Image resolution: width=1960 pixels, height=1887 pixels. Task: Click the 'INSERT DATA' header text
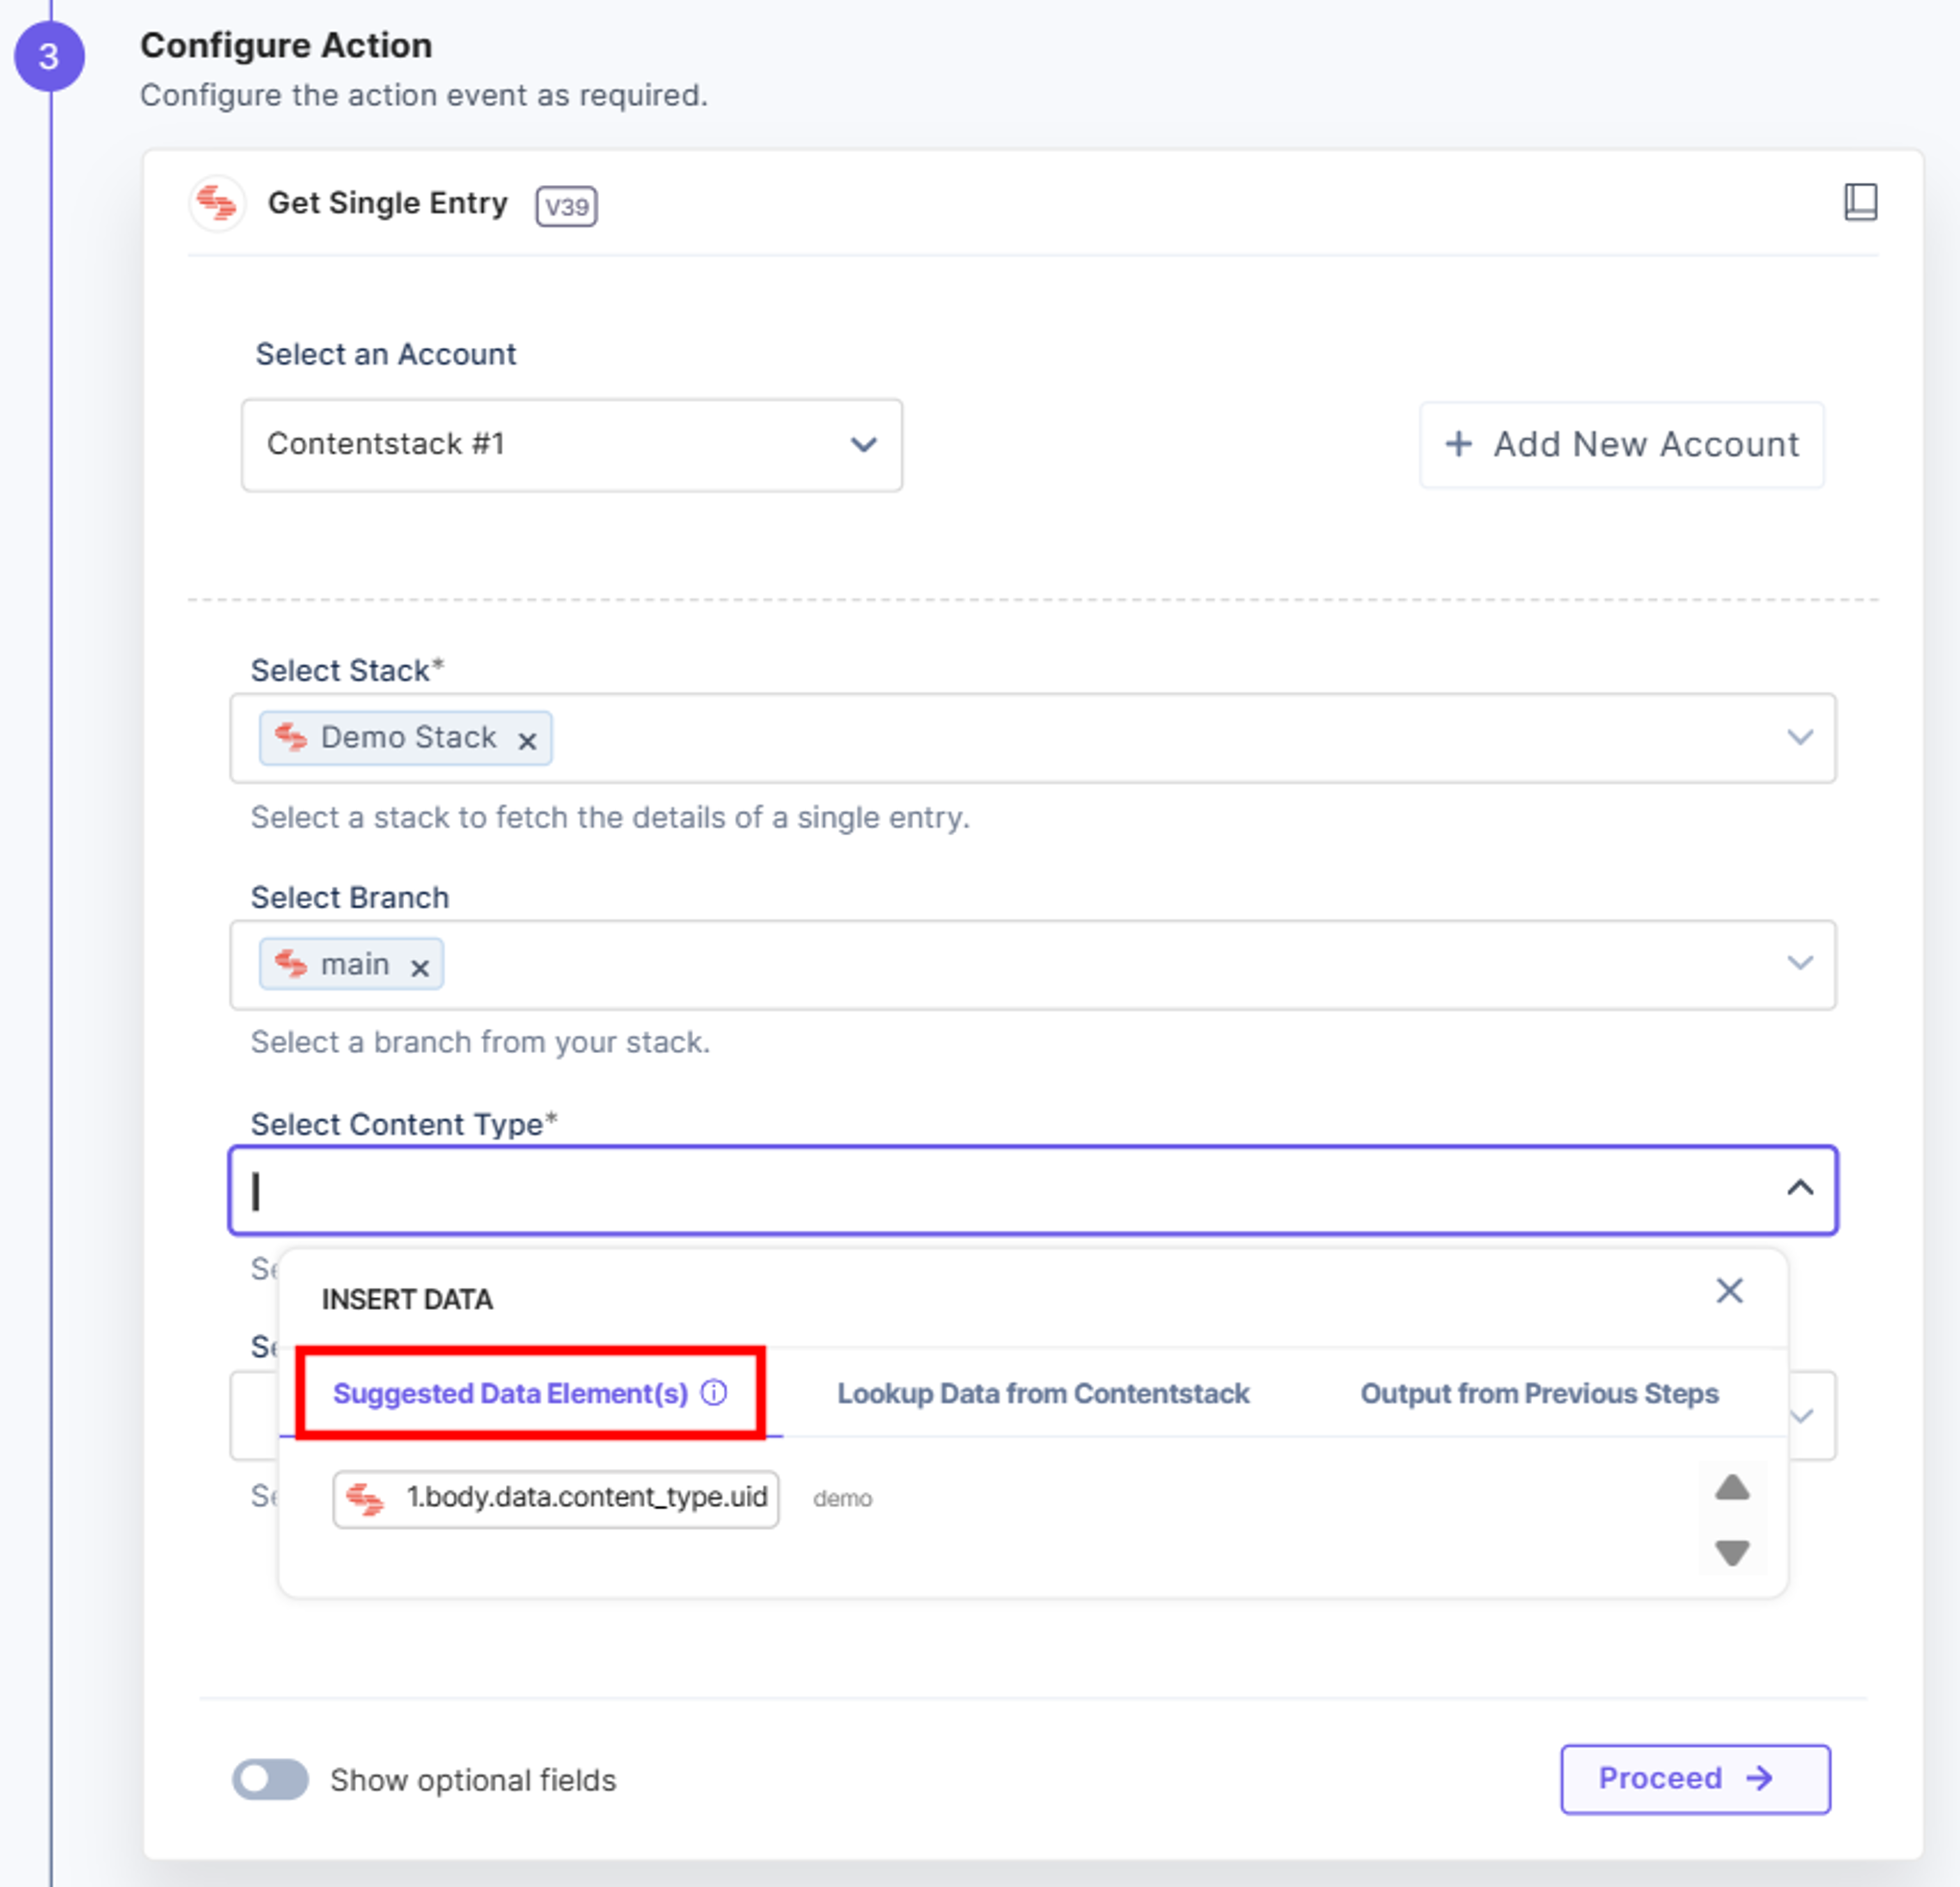click(x=407, y=1299)
